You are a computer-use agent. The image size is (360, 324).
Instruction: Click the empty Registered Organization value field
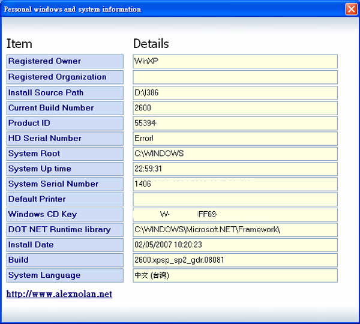[235, 77]
